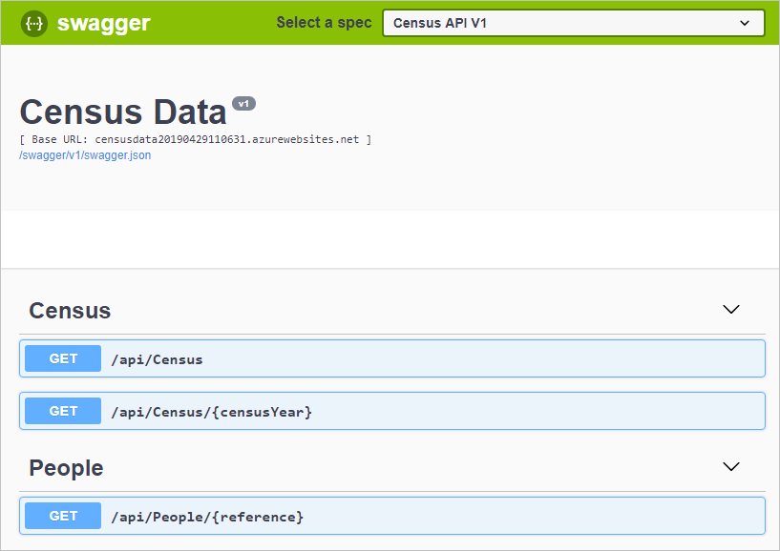
Task: Click the Census Data title
Action: point(123,112)
